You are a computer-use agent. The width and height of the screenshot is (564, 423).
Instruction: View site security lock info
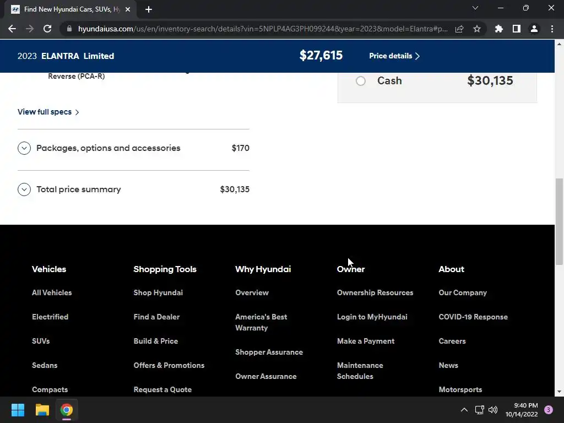pos(69,29)
